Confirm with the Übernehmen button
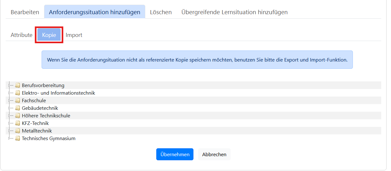Screen dimensions: 391x171 click(175, 154)
